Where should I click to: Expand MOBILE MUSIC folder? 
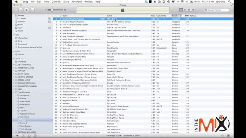14,80
